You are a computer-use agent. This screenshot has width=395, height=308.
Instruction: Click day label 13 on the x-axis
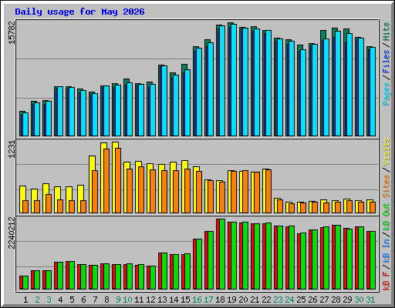click(x=162, y=300)
